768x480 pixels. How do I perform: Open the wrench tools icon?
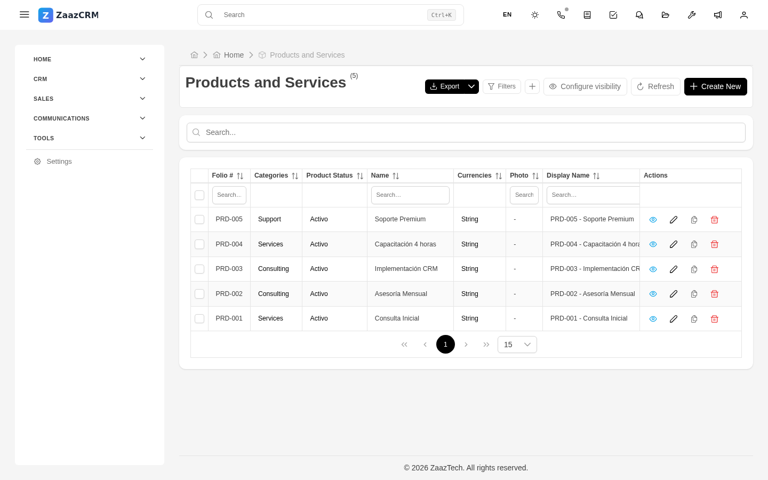click(x=692, y=15)
